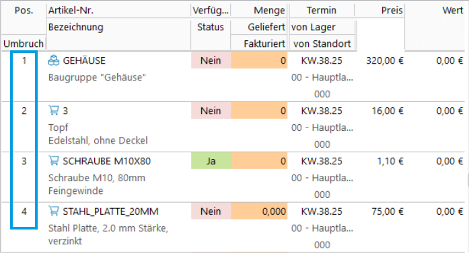Image resolution: width=469 pixels, height=253 pixels.
Task: Select position 1 row number
Action: click(24, 60)
